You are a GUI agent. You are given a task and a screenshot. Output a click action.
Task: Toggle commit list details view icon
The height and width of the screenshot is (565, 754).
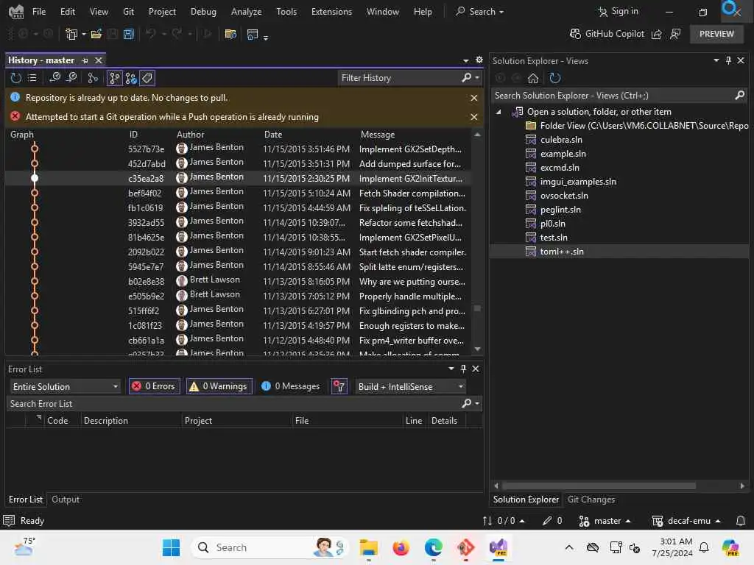pos(32,78)
